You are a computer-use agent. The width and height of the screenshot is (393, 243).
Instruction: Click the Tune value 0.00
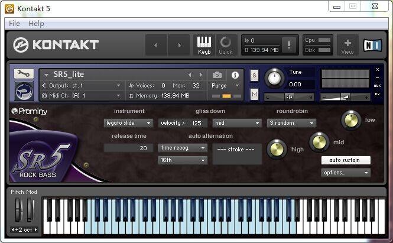click(x=295, y=85)
